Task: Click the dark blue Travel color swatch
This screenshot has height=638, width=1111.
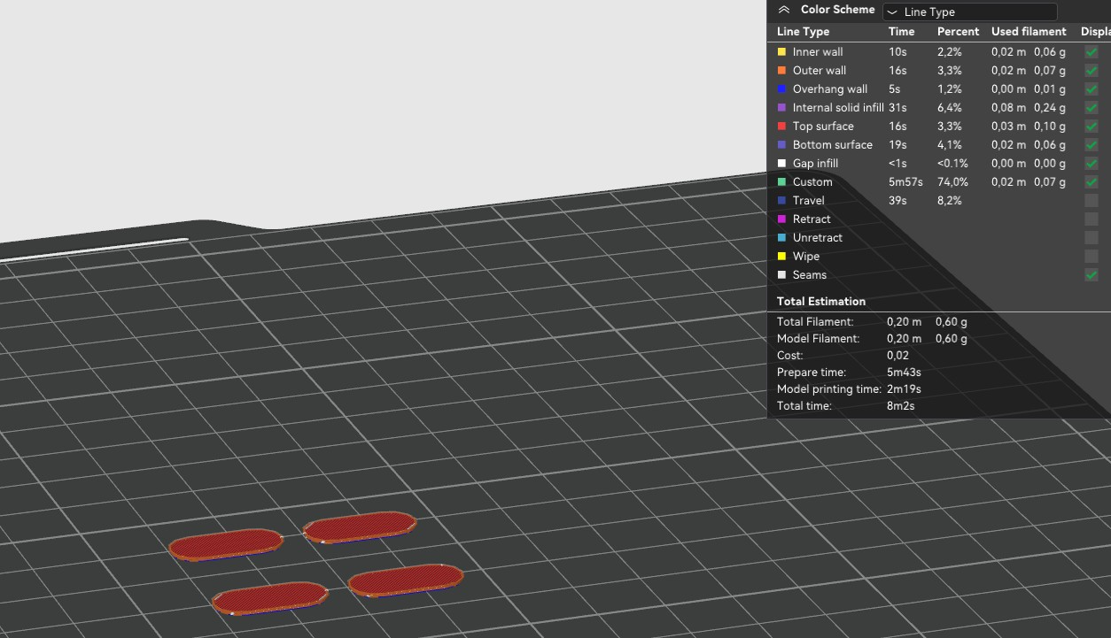Action: pos(781,201)
